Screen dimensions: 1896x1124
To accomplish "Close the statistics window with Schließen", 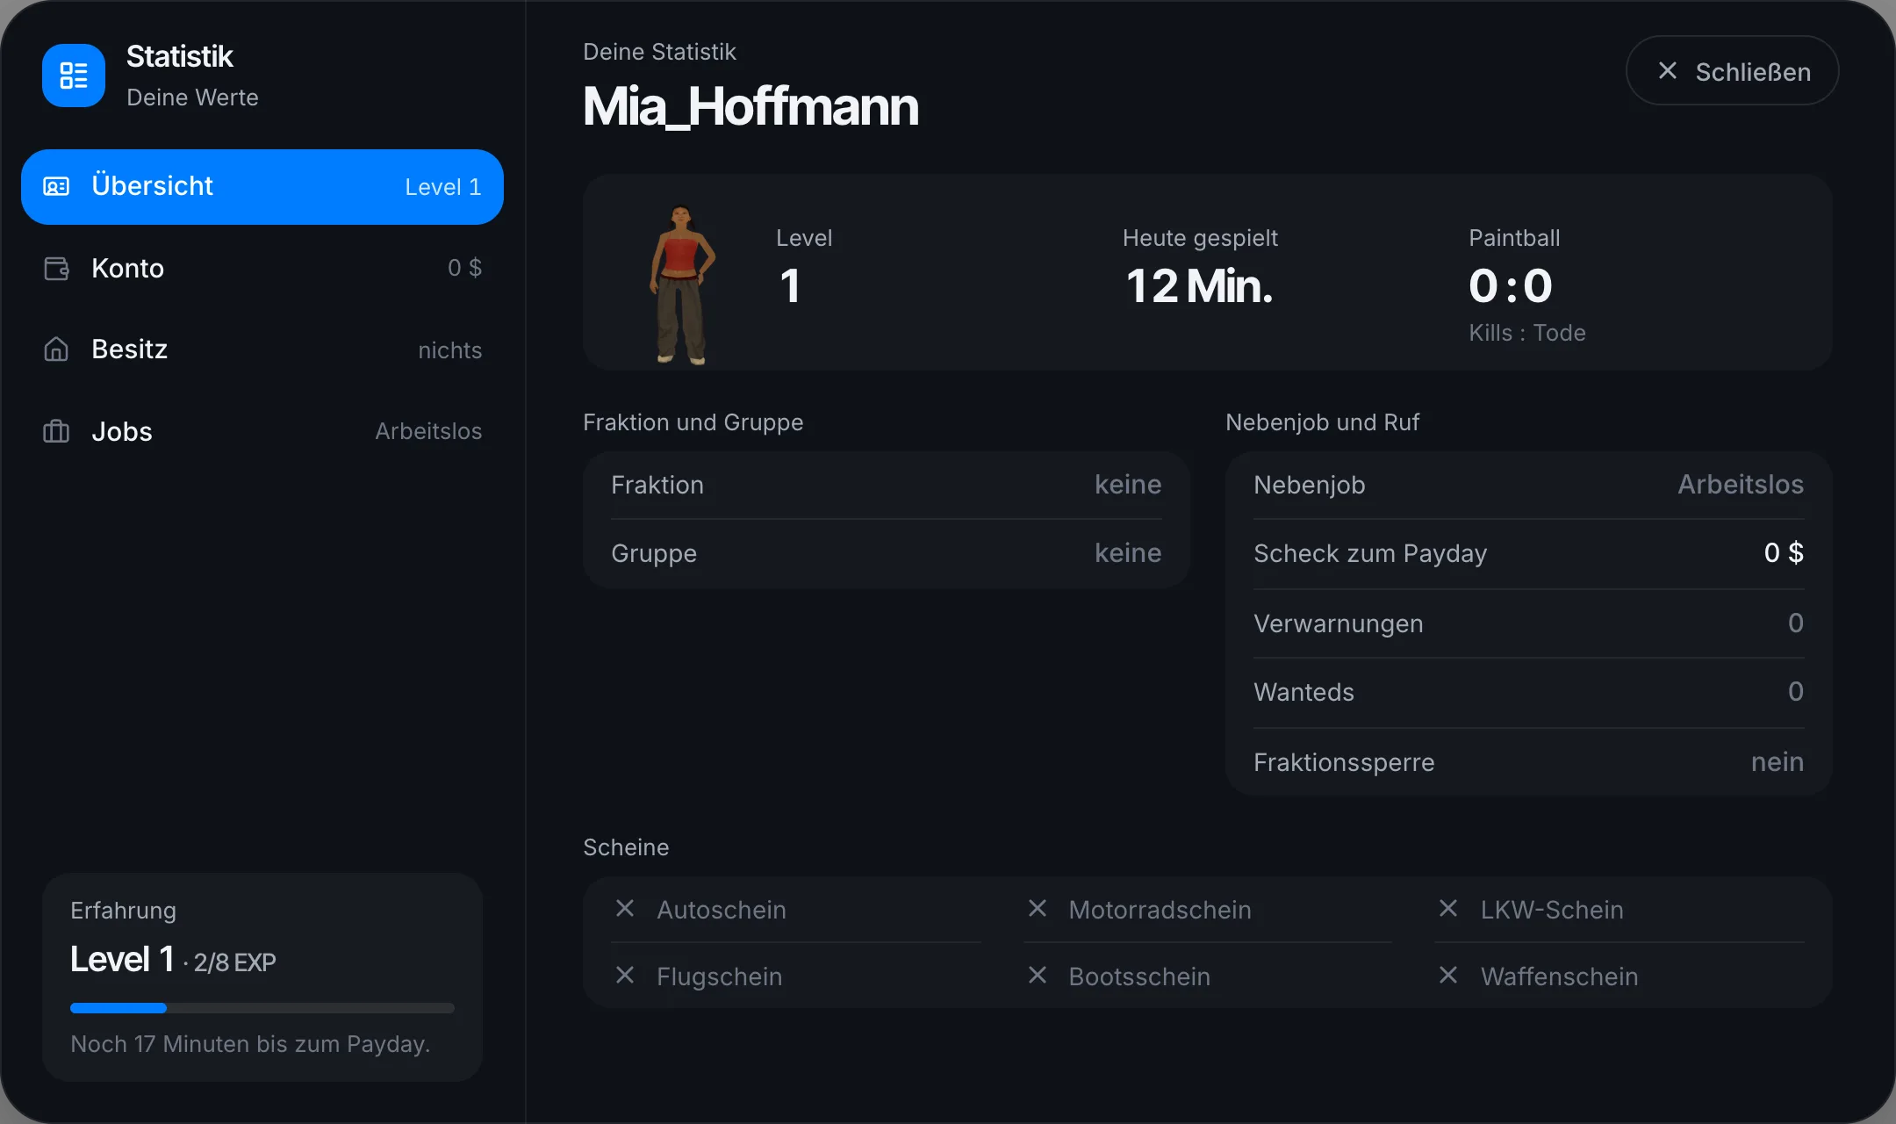I will click(1732, 70).
